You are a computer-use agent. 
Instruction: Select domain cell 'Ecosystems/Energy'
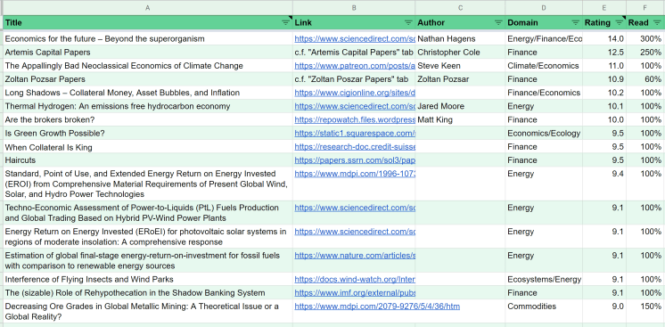click(544, 279)
